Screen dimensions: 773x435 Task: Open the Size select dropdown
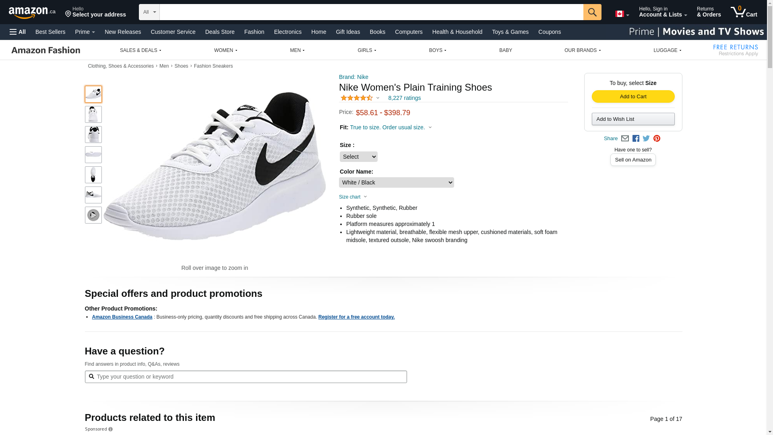tap(359, 157)
